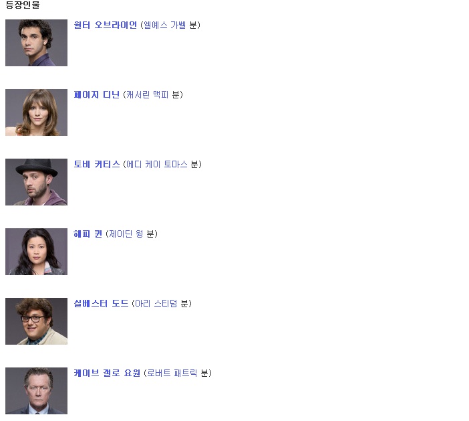Open the 페이지 디닌 character link

pos(97,94)
